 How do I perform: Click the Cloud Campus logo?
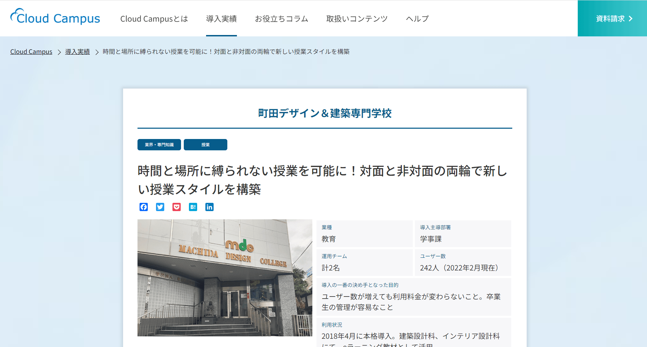(x=55, y=17)
